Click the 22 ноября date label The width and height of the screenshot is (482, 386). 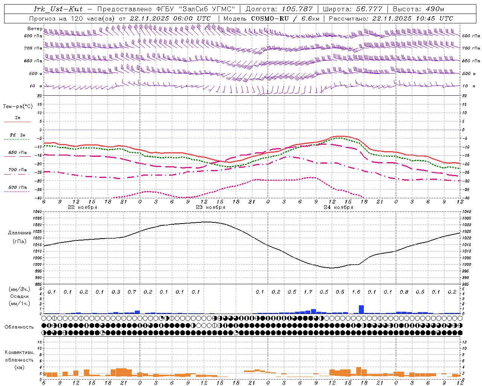tap(82, 207)
